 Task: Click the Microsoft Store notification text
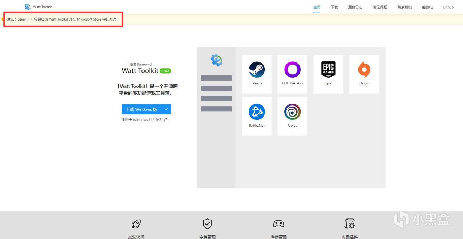pos(62,19)
